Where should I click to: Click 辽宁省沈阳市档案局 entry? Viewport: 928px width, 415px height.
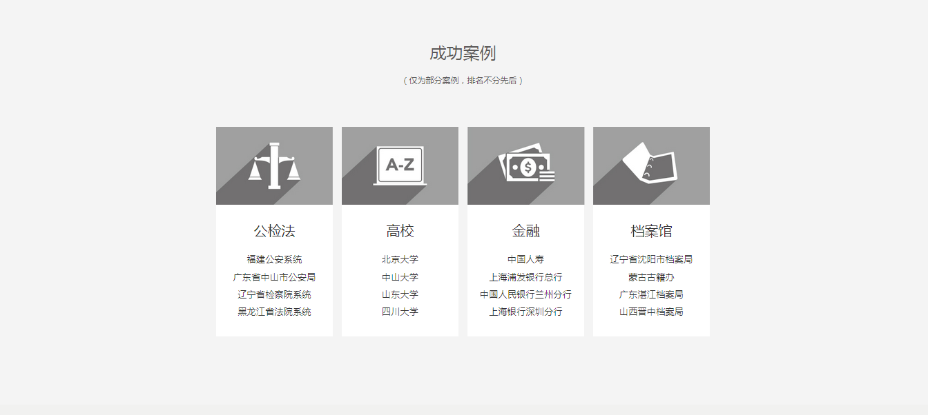(651, 260)
